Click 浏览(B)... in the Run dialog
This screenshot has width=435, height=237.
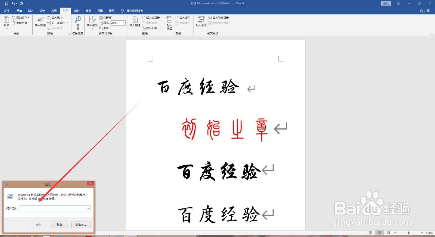click(x=81, y=225)
